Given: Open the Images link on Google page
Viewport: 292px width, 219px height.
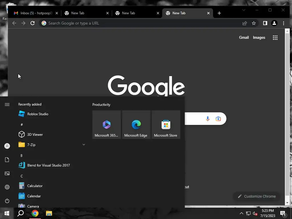Looking at the screenshot, I should (259, 37).
